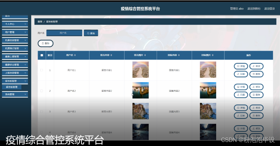Image resolution: width=280 pixels, height=146 pixels.
Task: Click the sort arrows beside 留言内容 header
Action: 111,55
